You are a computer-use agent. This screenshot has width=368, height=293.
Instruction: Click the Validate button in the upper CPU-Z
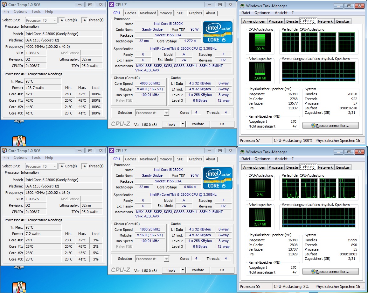click(x=198, y=124)
